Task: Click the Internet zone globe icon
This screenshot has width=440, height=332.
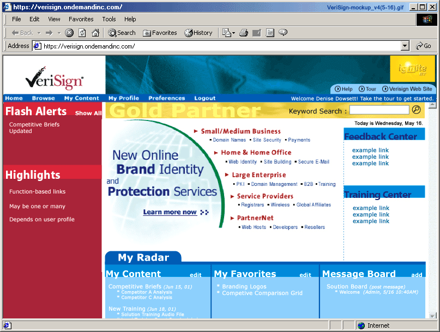Action: (361, 325)
